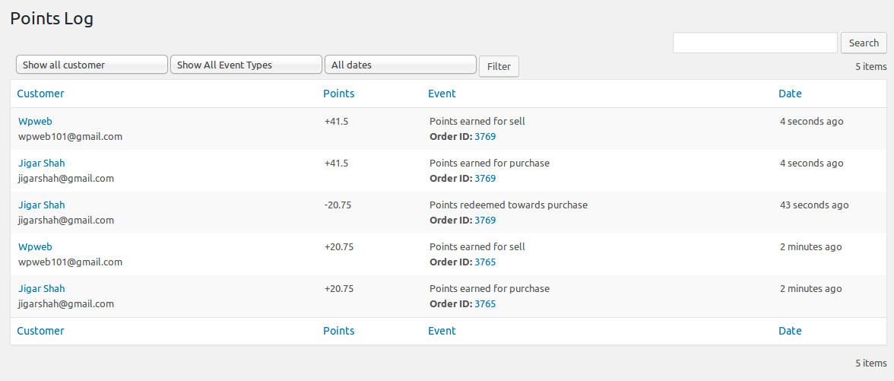This screenshot has height=381, width=894.
Task: Open Order ID 3769 for the sell event
Action: click(485, 137)
